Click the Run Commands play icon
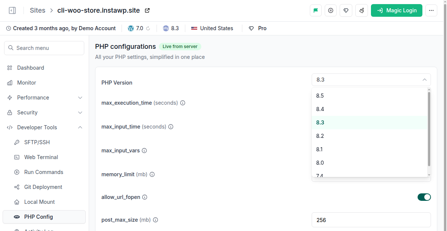This screenshot has width=447, height=231. (x=17, y=172)
